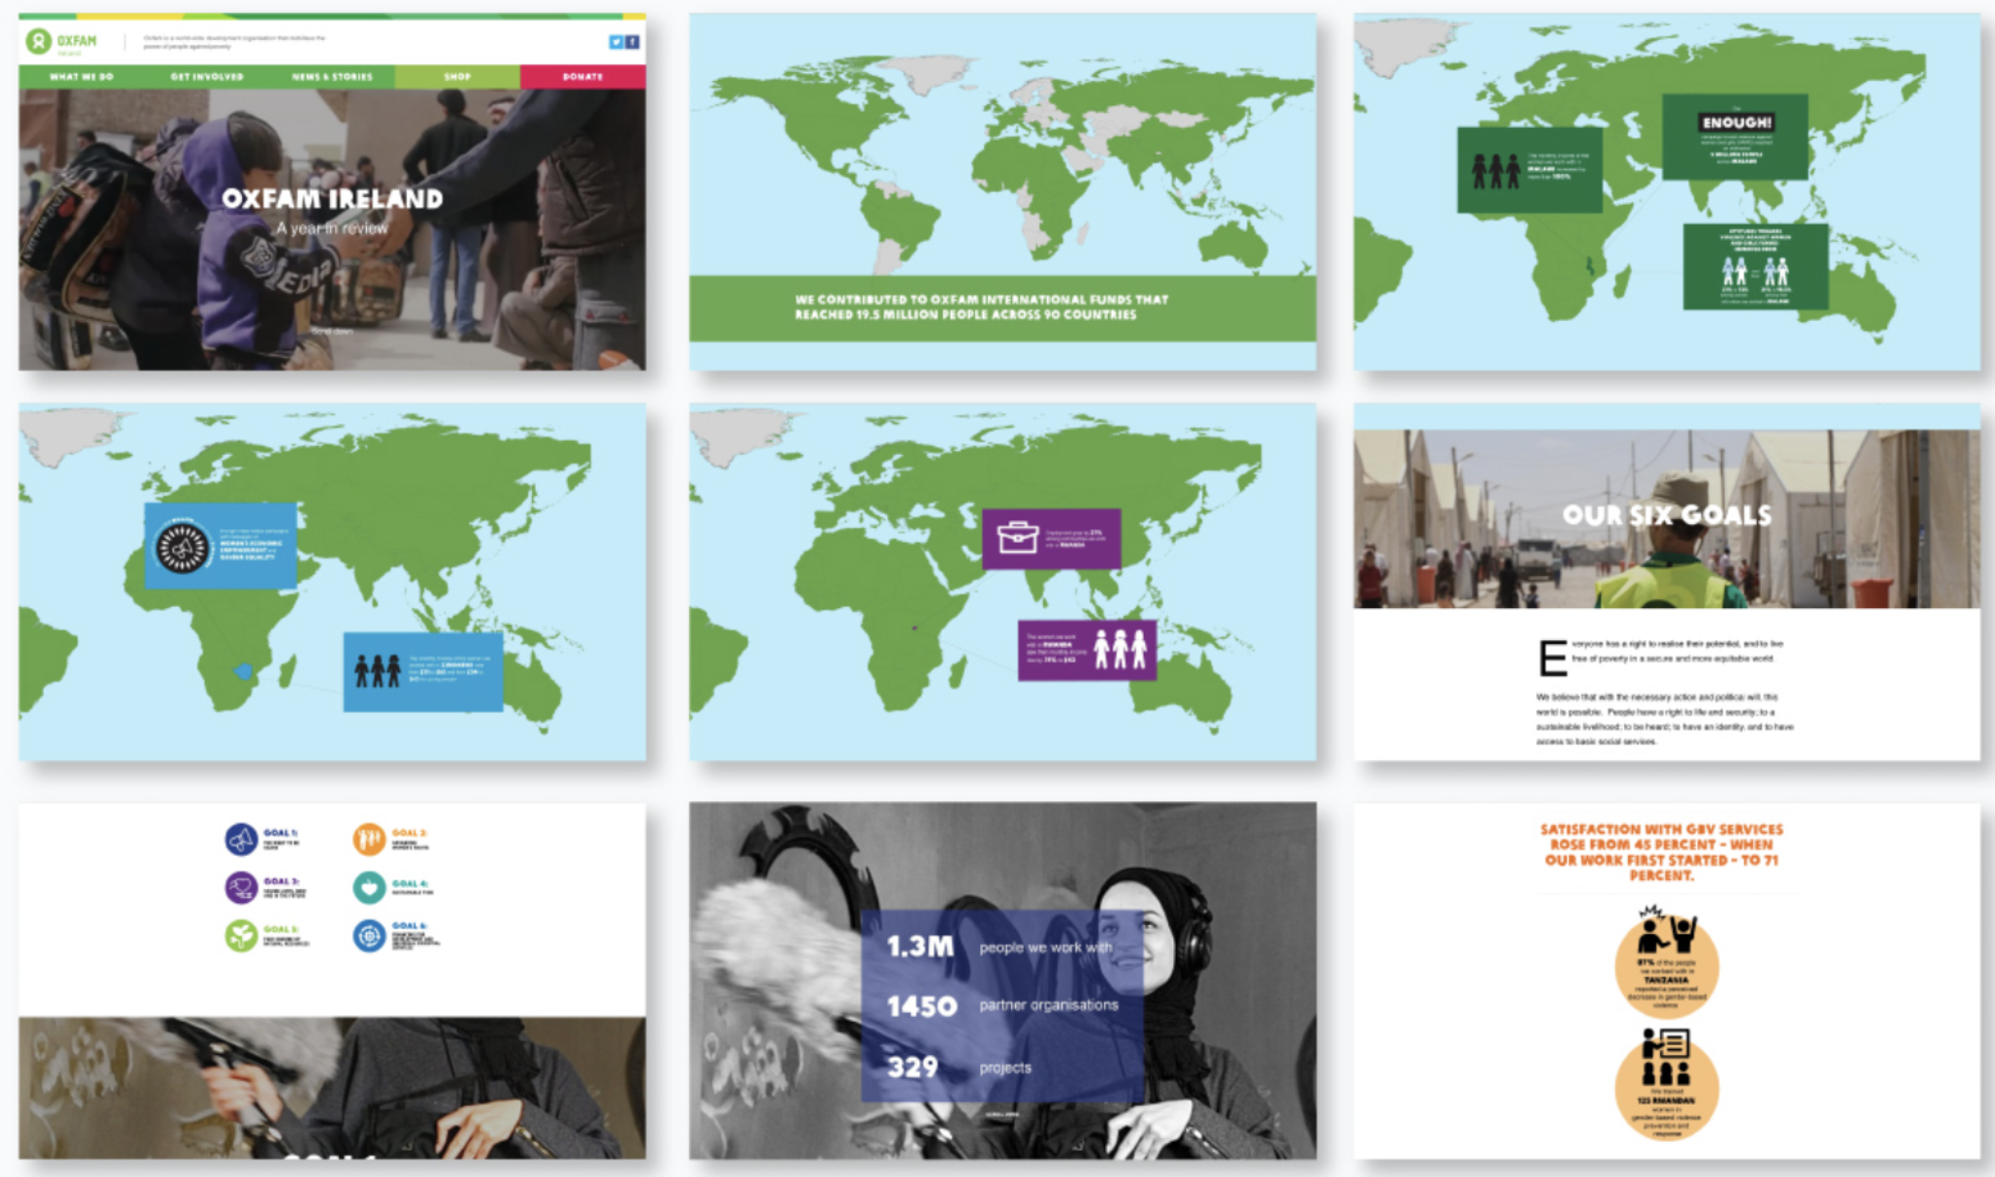
Task: Click the three black figures on the blue map card
Action: [377, 670]
